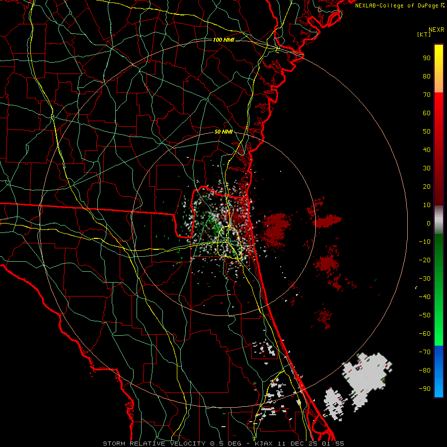Click the NEXR label above color scale
The width and height of the screenshot is (447, 447).
point(436,30)
